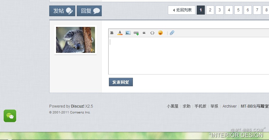Attach a file with paperclip icon
The image size is (269, 140).
(172, 33)
